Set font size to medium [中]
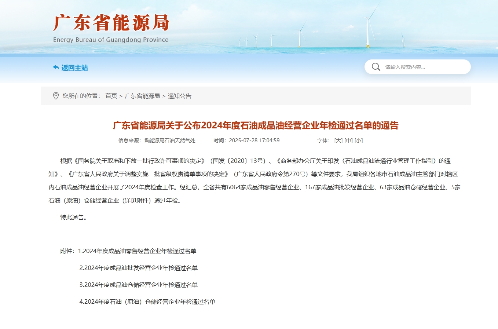 click(348, 140)
